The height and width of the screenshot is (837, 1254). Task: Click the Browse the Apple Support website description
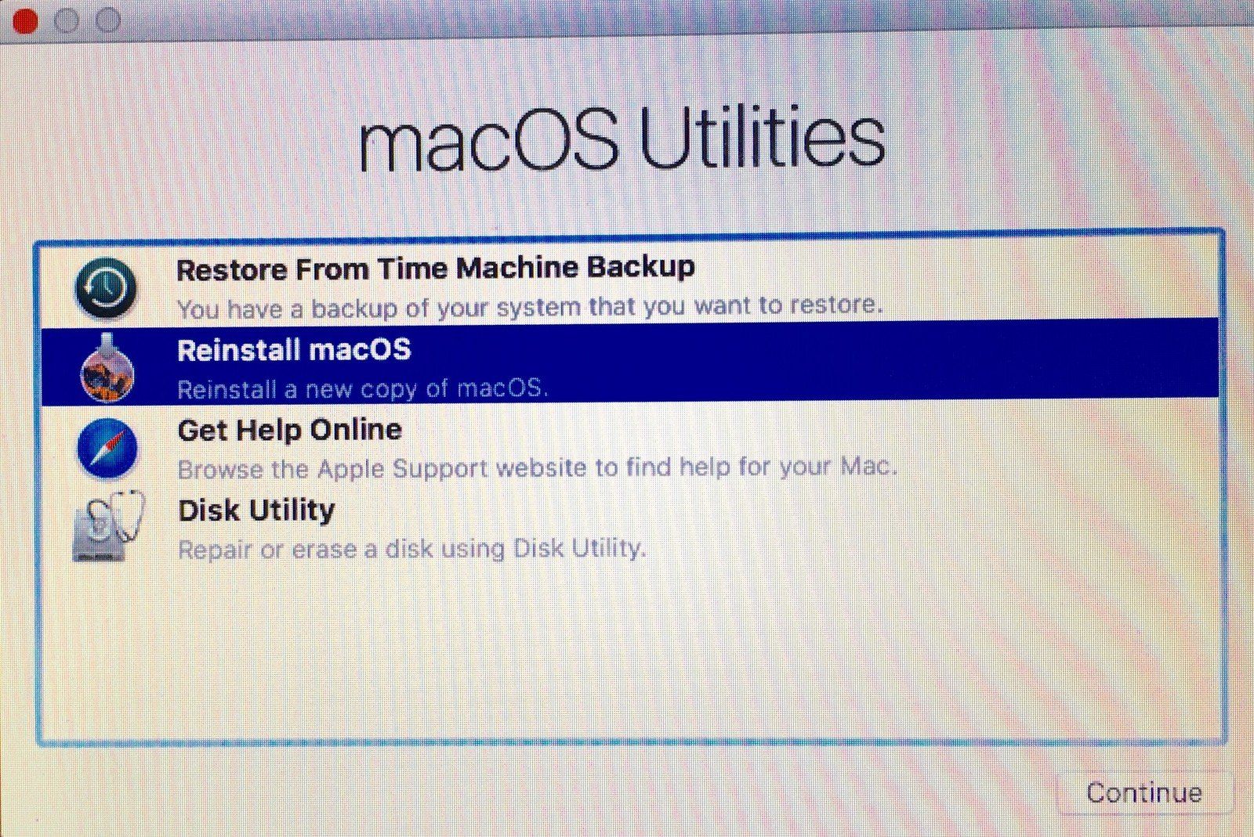point(538,468)
